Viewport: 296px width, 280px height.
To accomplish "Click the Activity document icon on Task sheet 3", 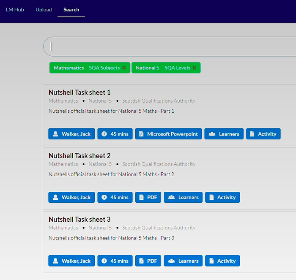I will (211, 261).
